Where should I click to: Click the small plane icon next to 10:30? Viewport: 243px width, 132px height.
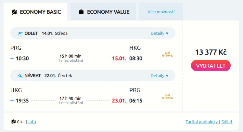coord(12,59)
